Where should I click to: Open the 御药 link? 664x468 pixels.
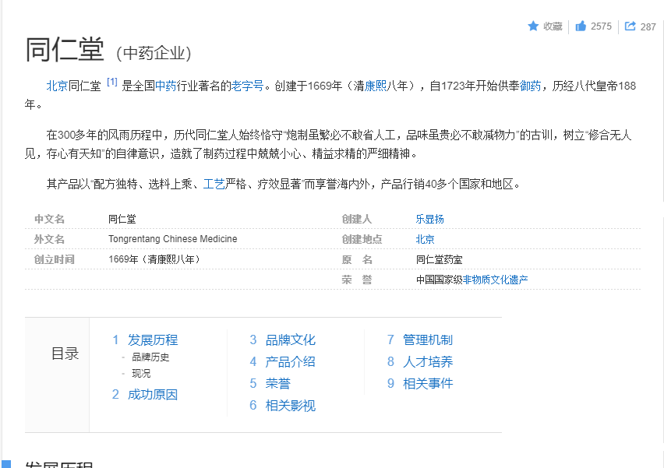(x=531, y=86)
